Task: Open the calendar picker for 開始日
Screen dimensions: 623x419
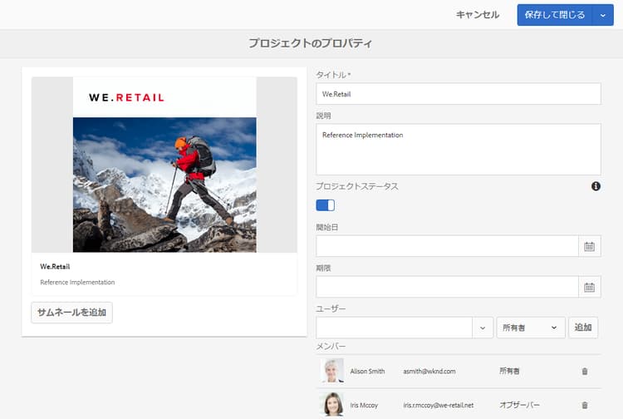Action: click(589, 246)
